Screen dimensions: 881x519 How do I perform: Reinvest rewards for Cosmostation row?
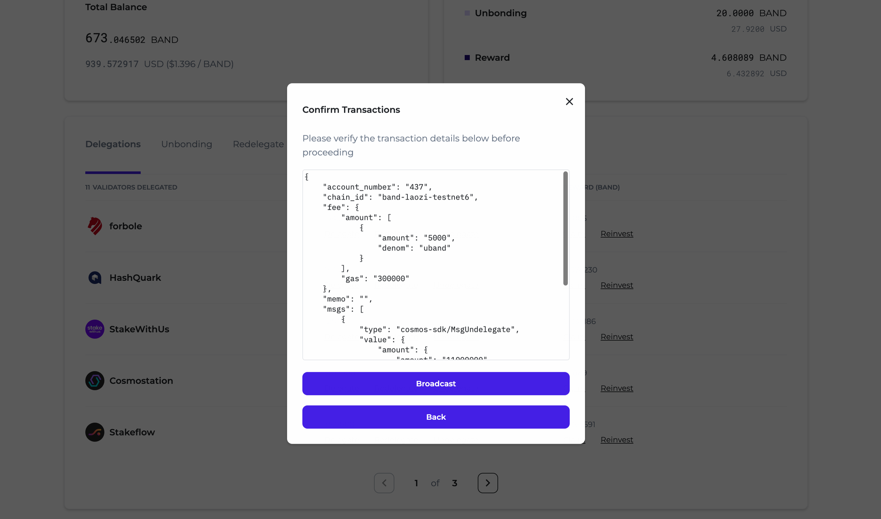(617, 388)
